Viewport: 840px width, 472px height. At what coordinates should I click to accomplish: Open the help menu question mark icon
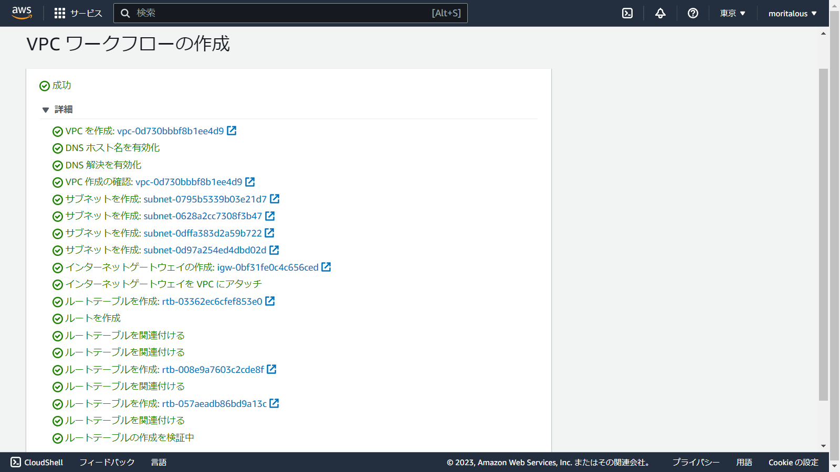coord(692,13)
